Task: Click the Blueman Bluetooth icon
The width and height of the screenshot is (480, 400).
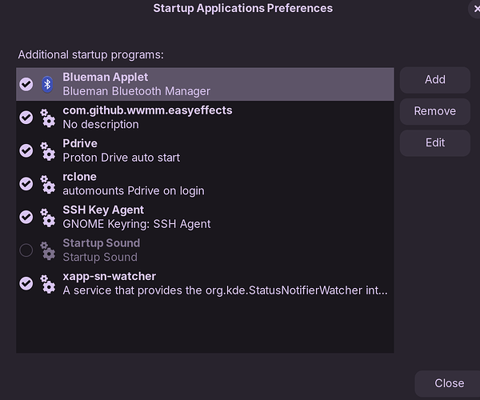Action: click(x=47, y=84)
